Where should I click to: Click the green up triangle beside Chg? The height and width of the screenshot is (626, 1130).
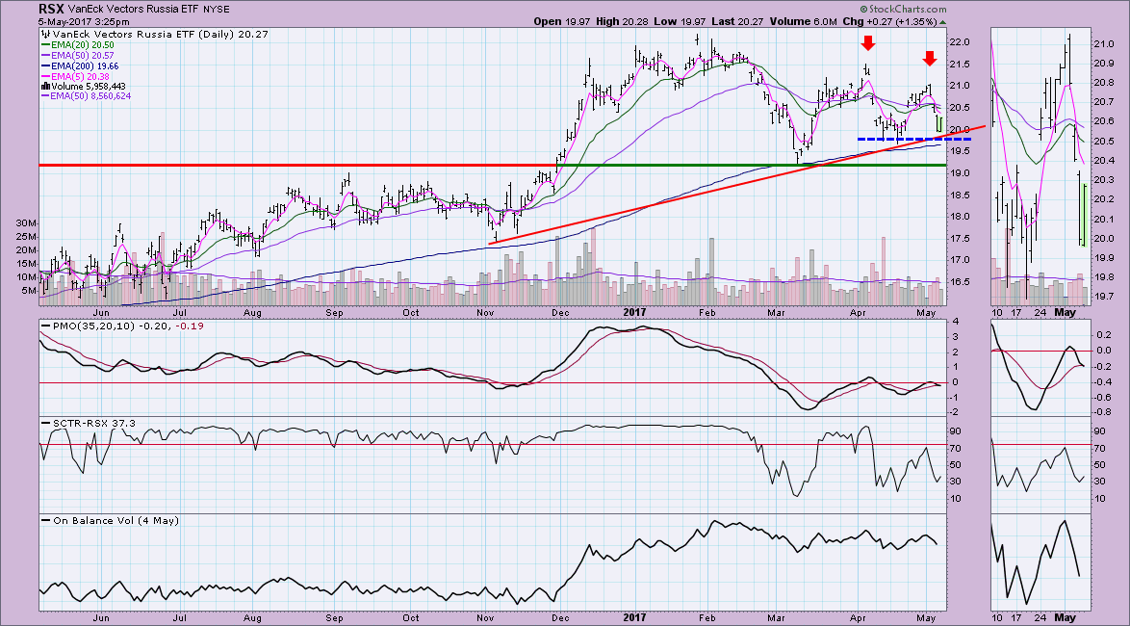tap(942, 19)
